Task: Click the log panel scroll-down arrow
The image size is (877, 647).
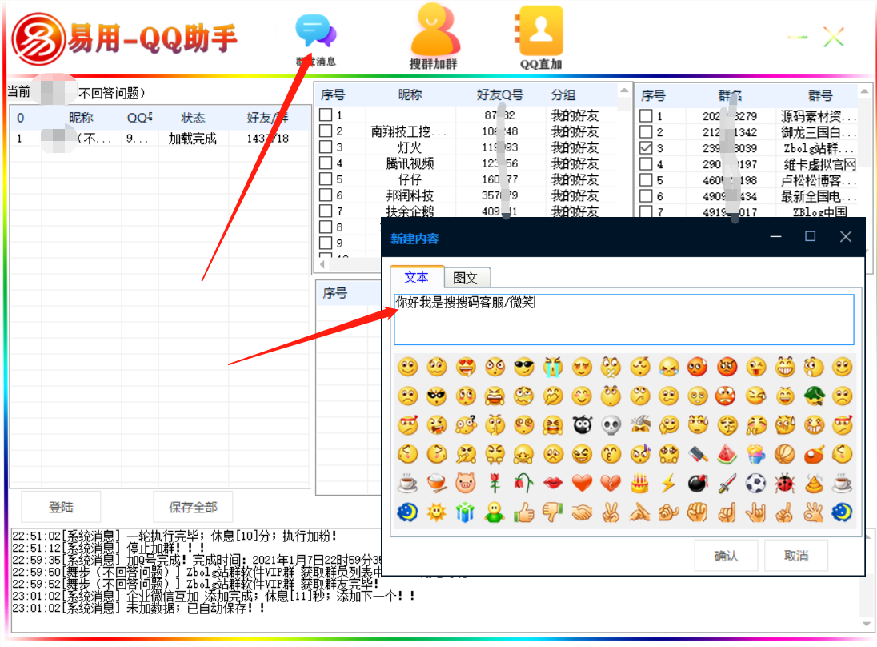Action: click(867, 624)
